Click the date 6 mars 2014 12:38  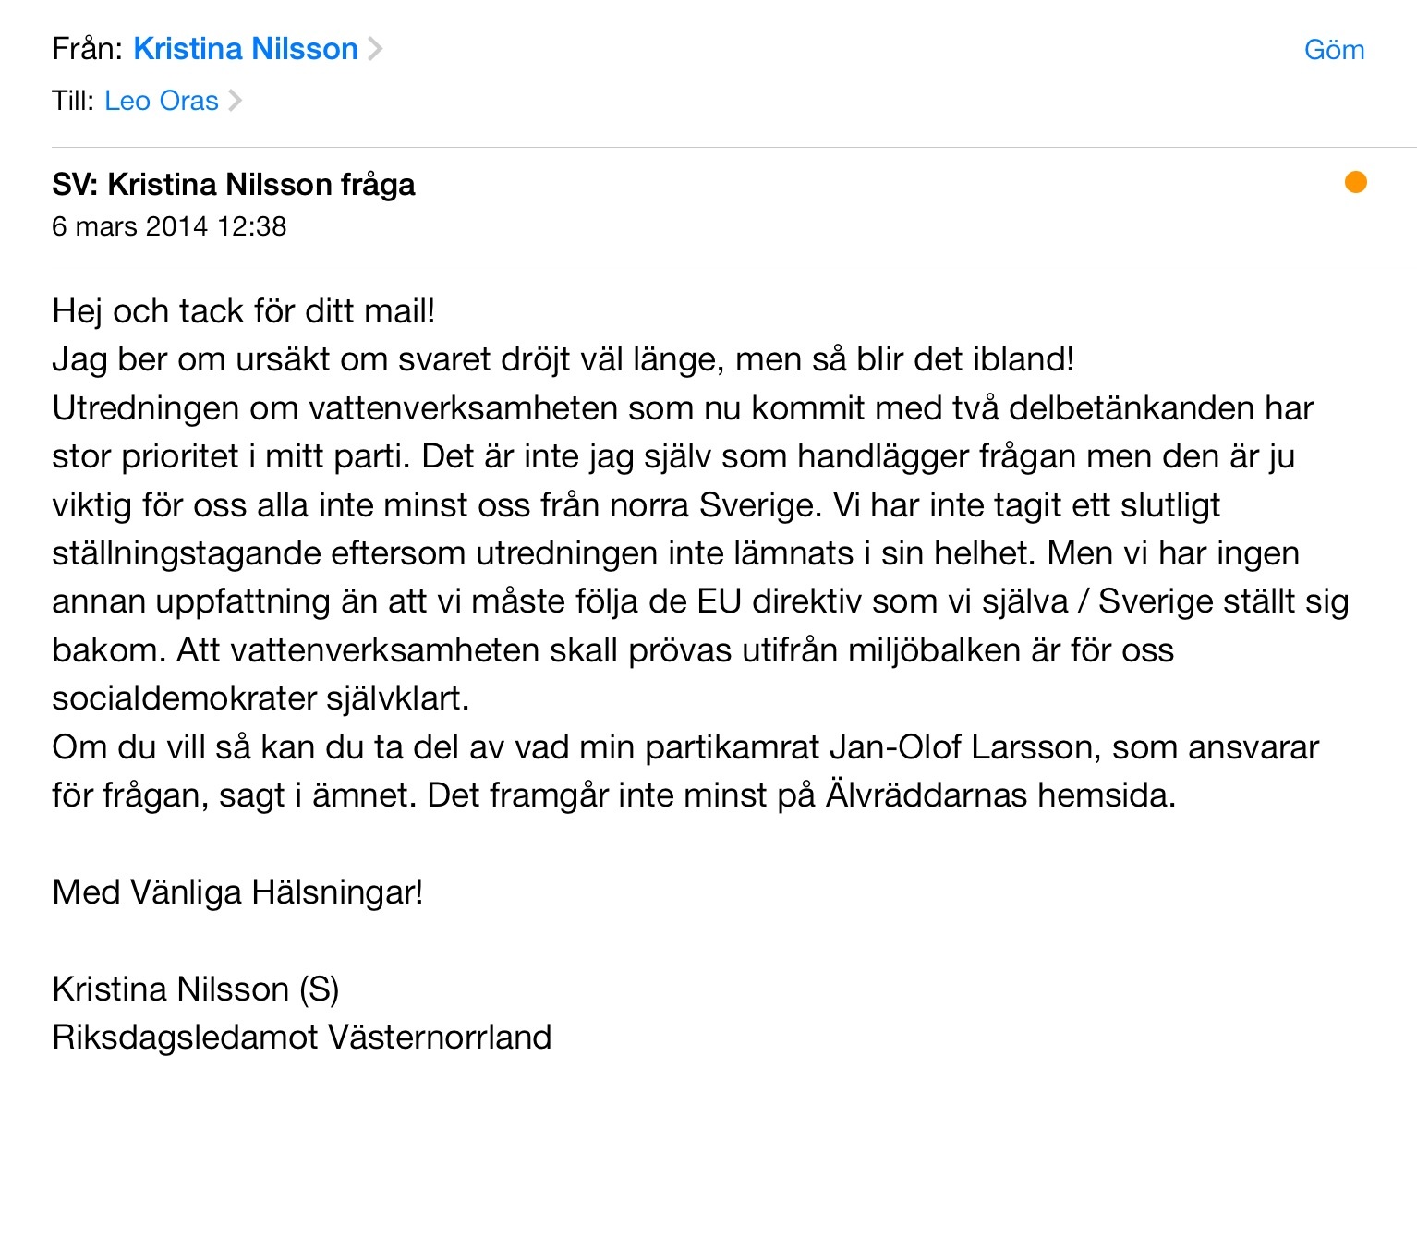(x=169, y=226)
